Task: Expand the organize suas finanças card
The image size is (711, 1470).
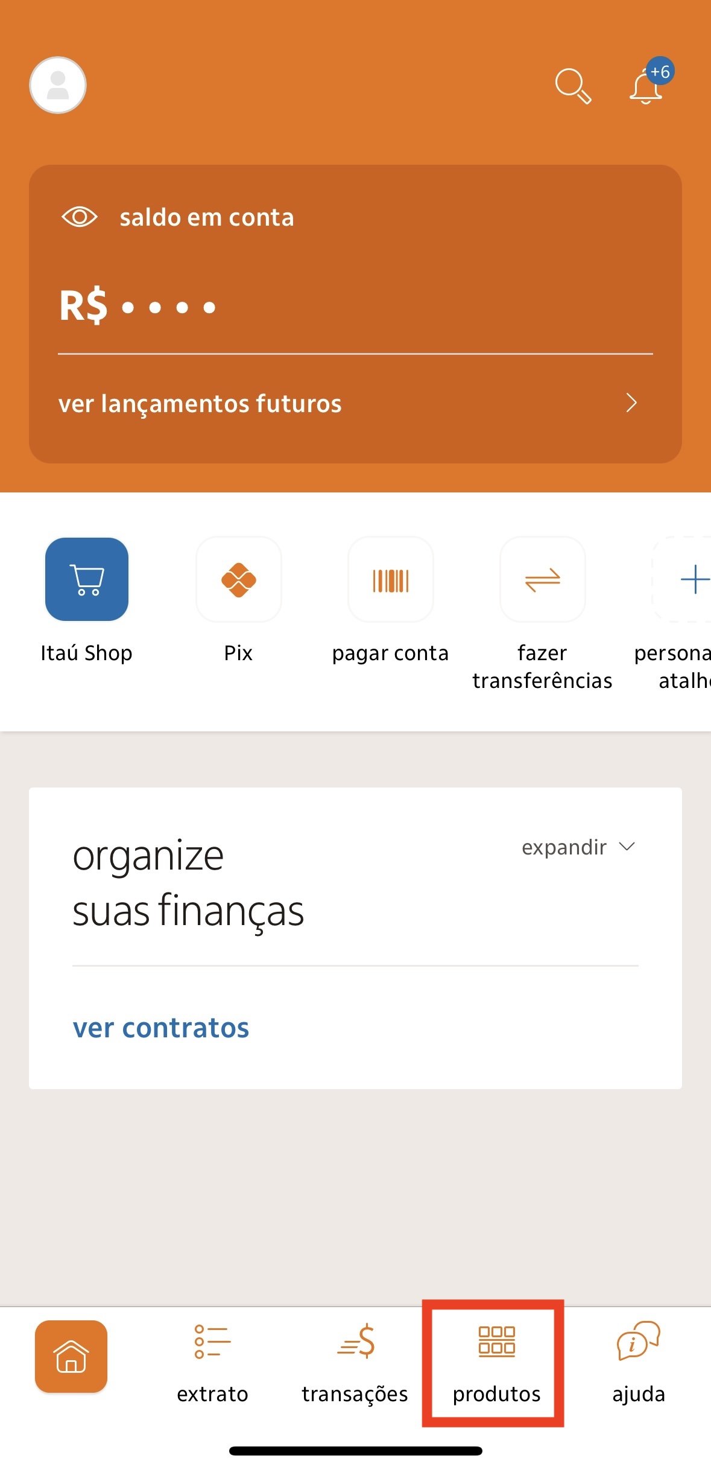Action: (x=578, y=847)
